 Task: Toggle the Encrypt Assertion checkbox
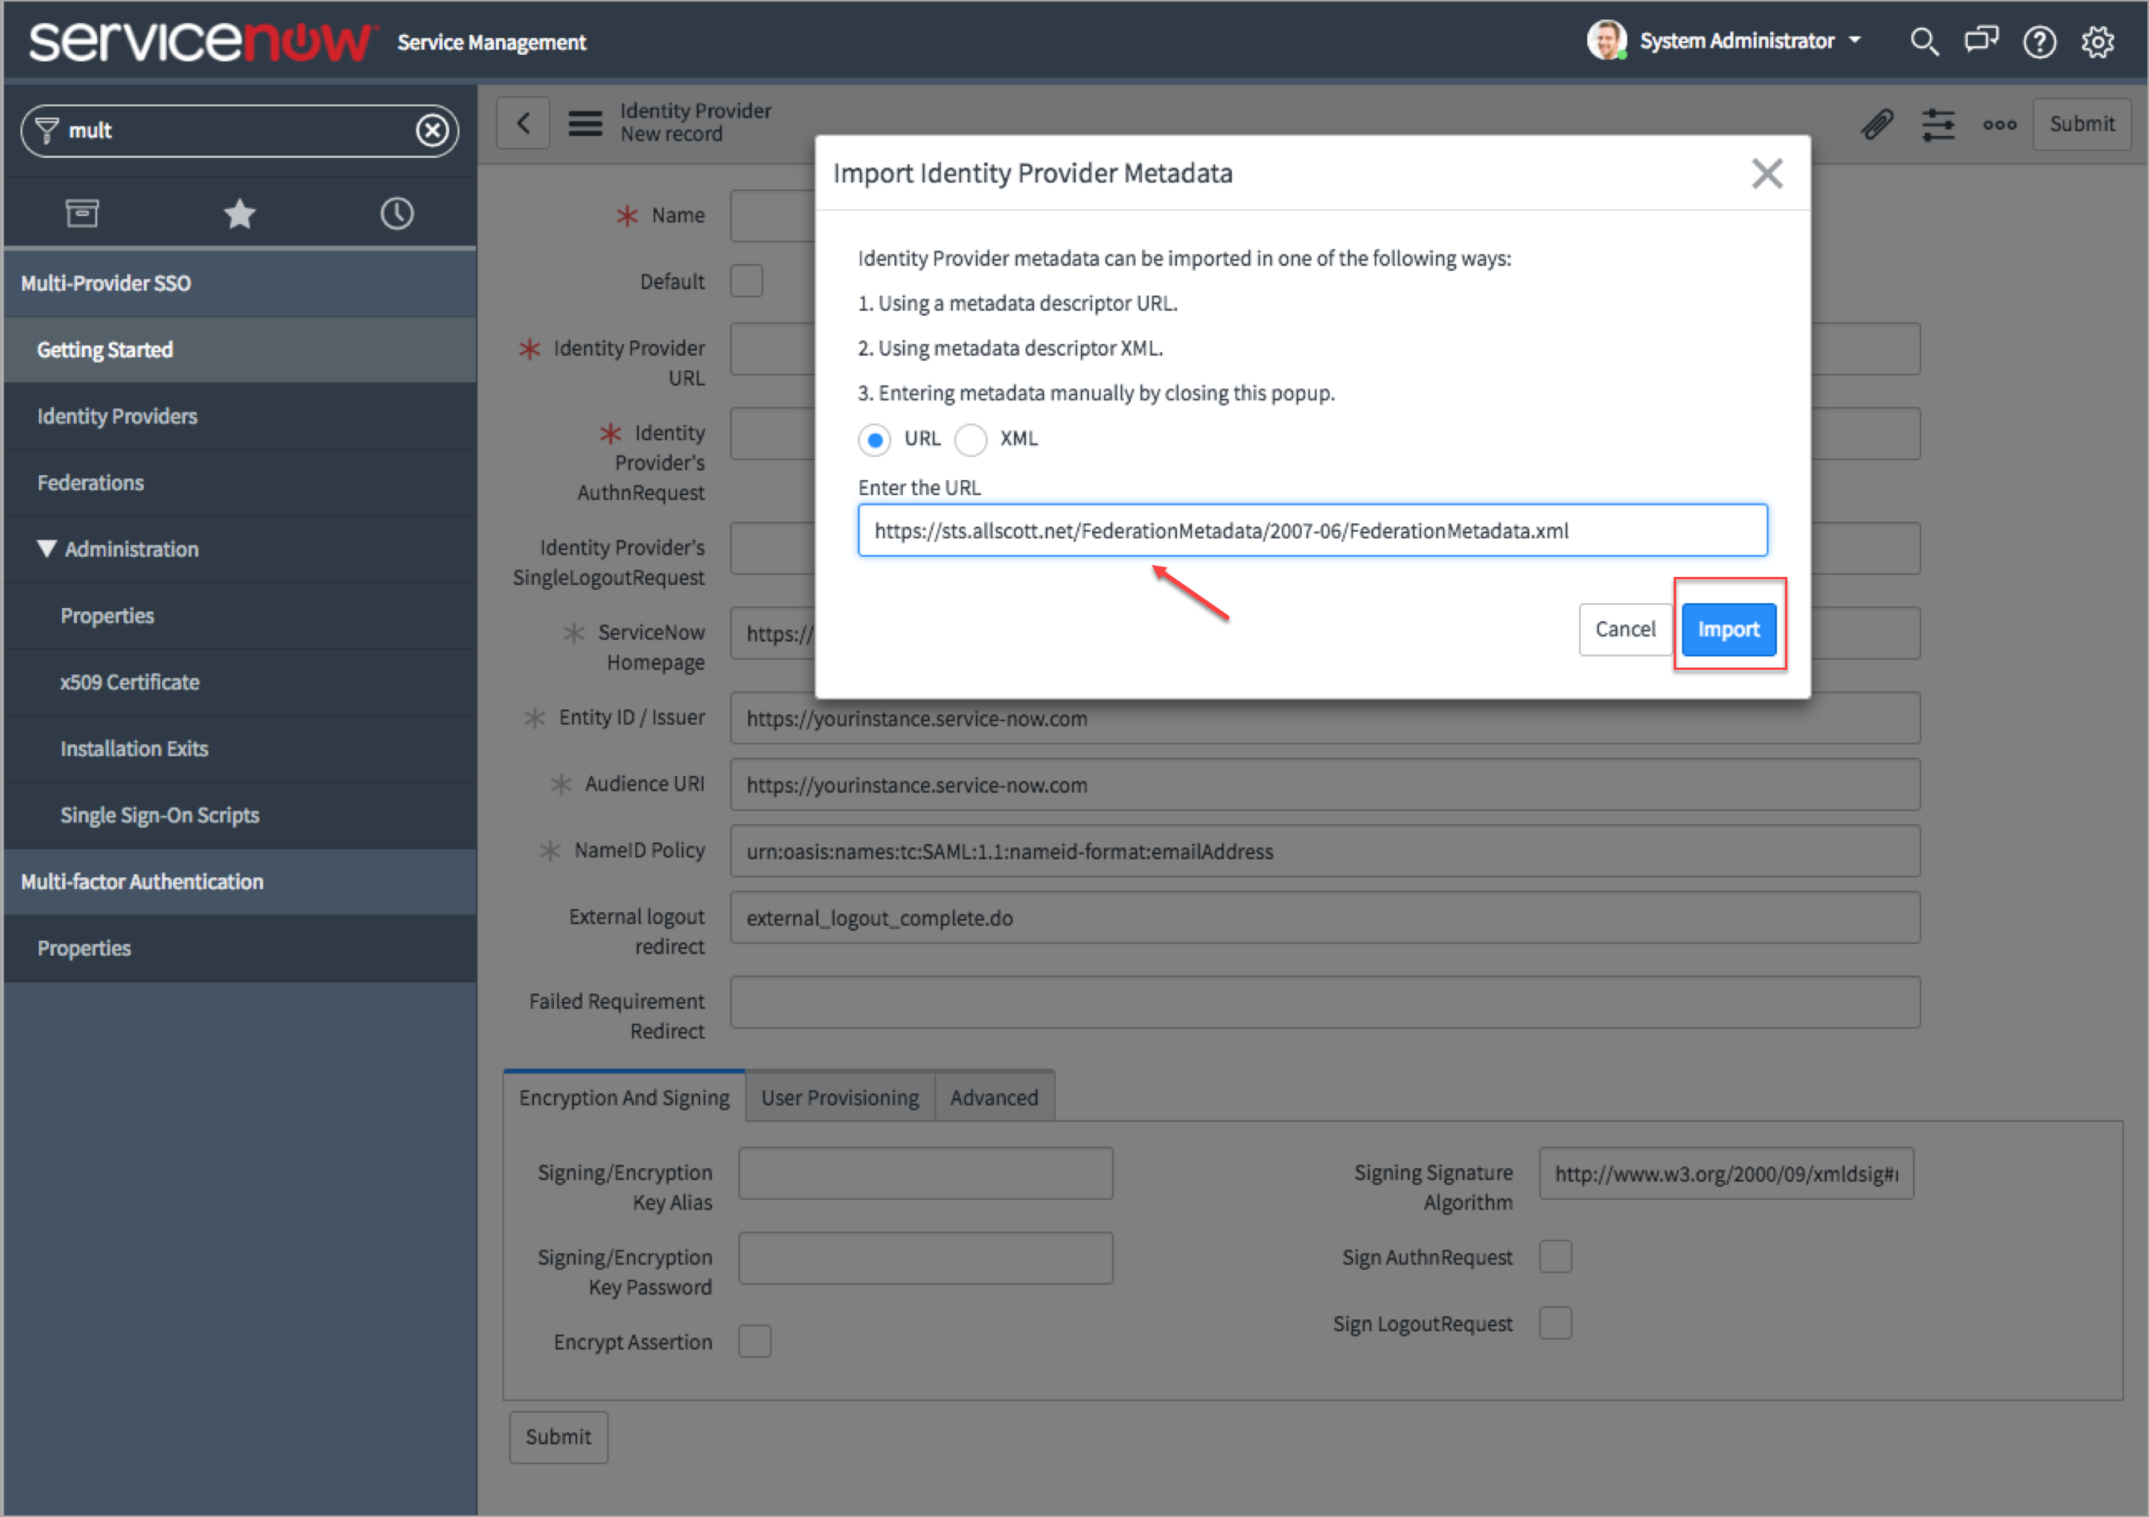(x=754, y=1341)
